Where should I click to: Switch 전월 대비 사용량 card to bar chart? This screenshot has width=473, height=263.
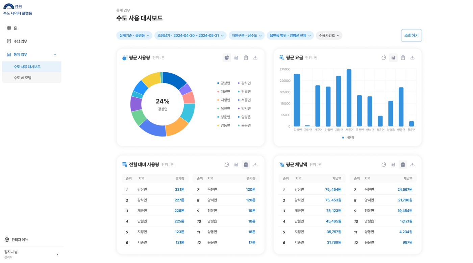tap(236, 165)
